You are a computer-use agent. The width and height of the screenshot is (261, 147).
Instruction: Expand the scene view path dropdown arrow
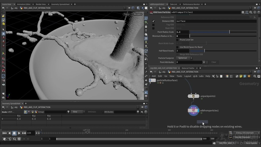125,8
